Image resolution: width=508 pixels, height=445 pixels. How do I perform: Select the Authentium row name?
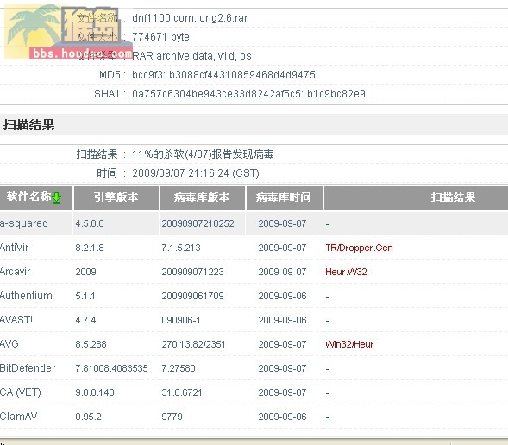[x=26, y=296]
